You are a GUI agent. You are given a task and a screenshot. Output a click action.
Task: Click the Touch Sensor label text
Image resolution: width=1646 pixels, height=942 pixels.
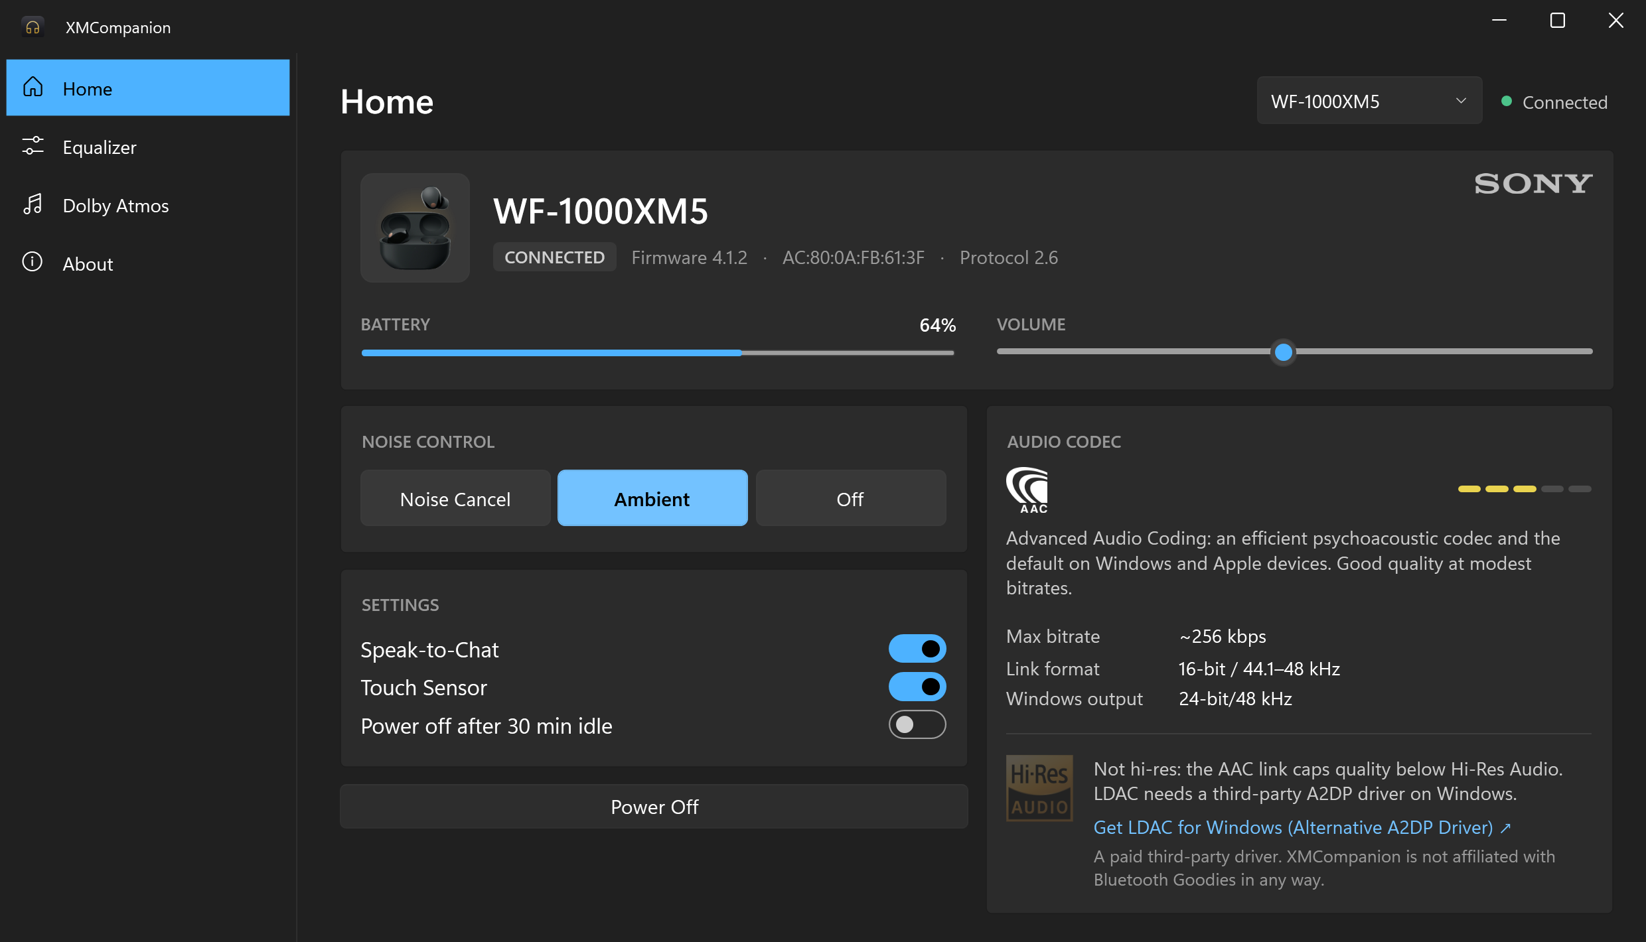[423, 687]
